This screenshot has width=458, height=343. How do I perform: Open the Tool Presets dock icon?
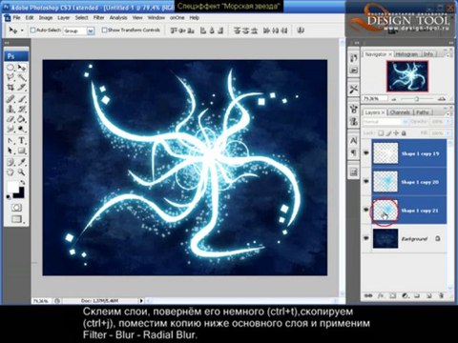(354, 90)
